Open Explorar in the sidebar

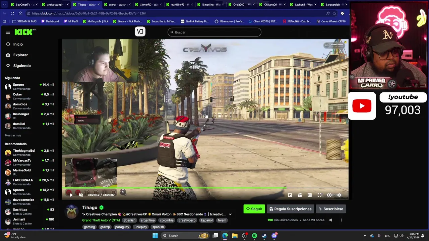[x=29, y=55]
